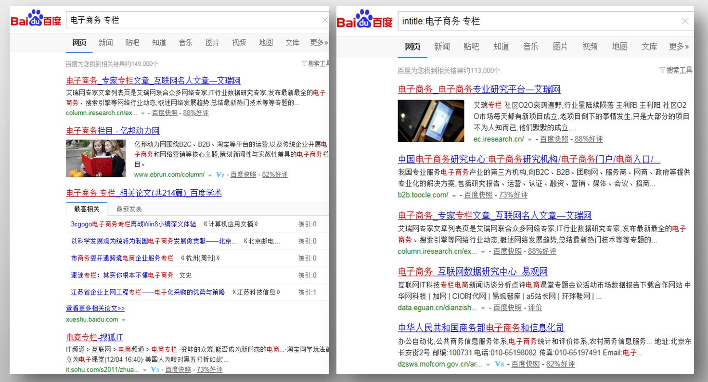Select 音乐 tab in left window

186,42
